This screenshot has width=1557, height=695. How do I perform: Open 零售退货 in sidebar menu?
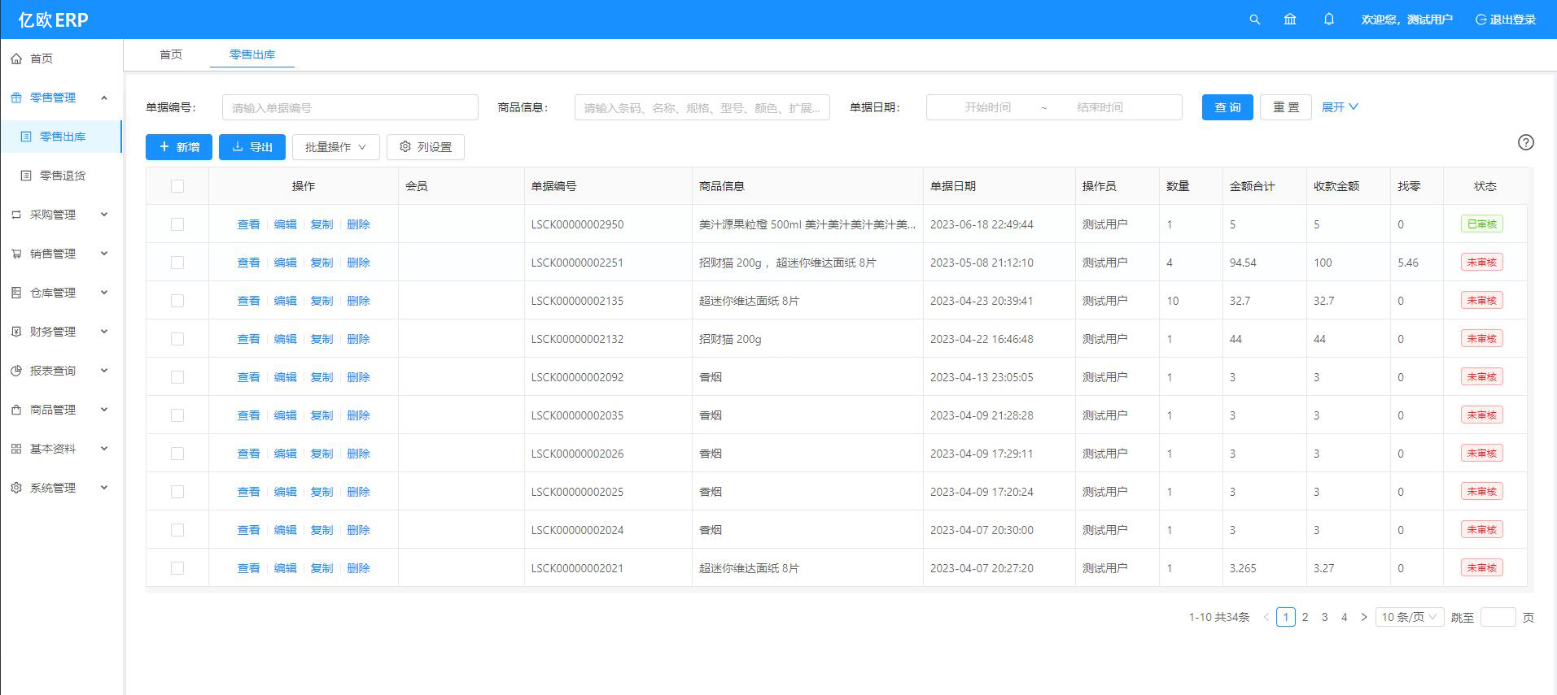(61, 176)
